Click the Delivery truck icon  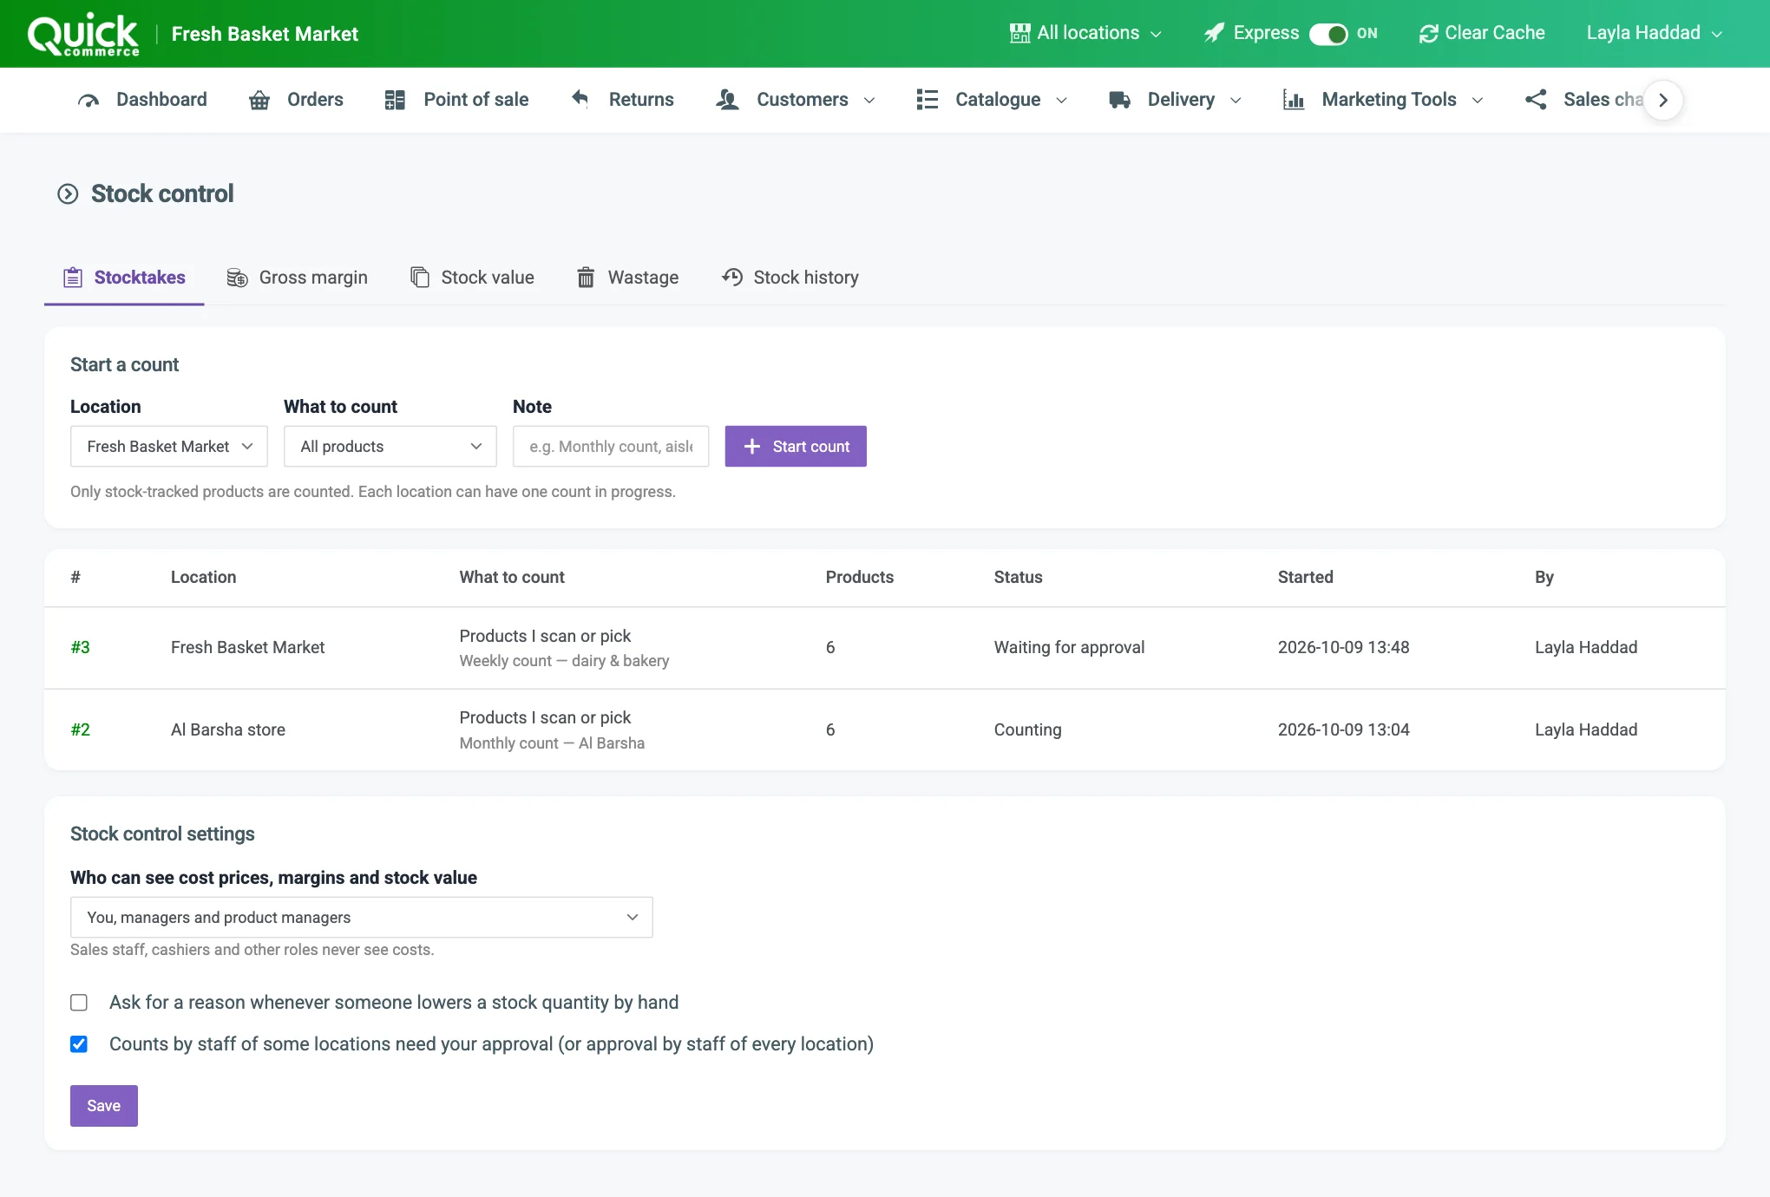point(1119,100)
